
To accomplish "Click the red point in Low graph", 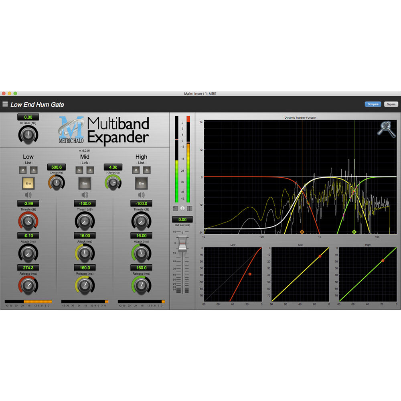I will pos(250,274).
